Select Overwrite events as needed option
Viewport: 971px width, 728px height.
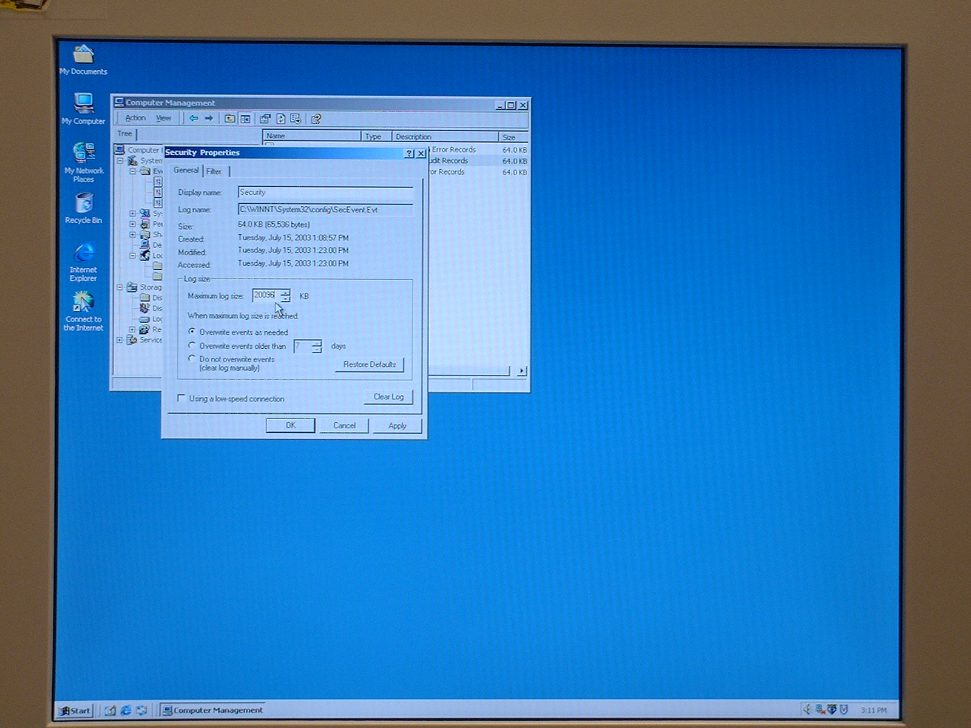pyautogui.click(x=192, y=332)
